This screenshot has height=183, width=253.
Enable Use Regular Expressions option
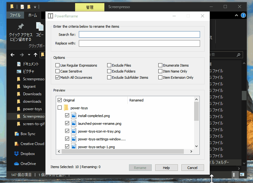tap(58, 65)
